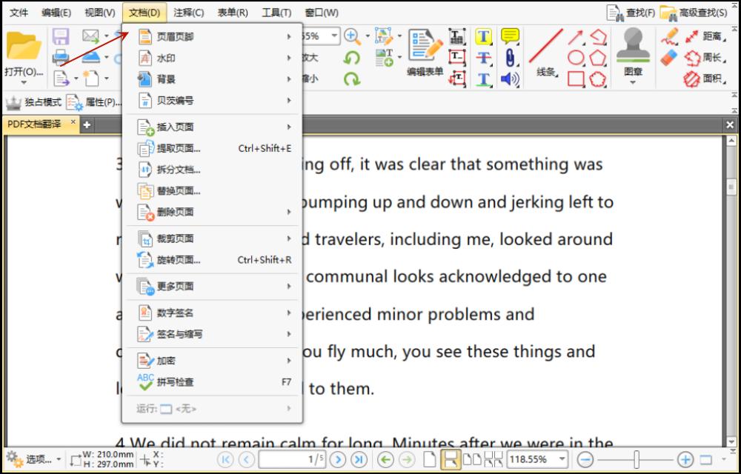This screenshot has height=474, width=741.
Task: Switch to single page layout
Action: click(x=429, y=459)
